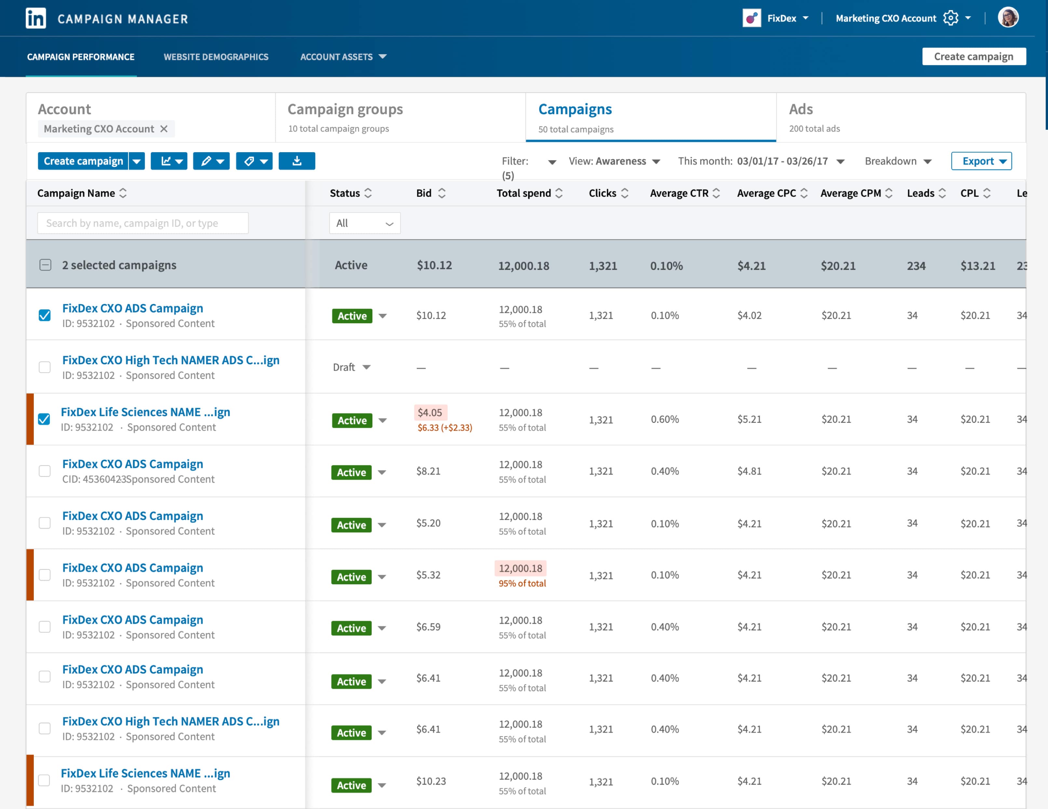Open the Status filter All combo box
The height and width of the screenshot is (809, 1048).
365,223
